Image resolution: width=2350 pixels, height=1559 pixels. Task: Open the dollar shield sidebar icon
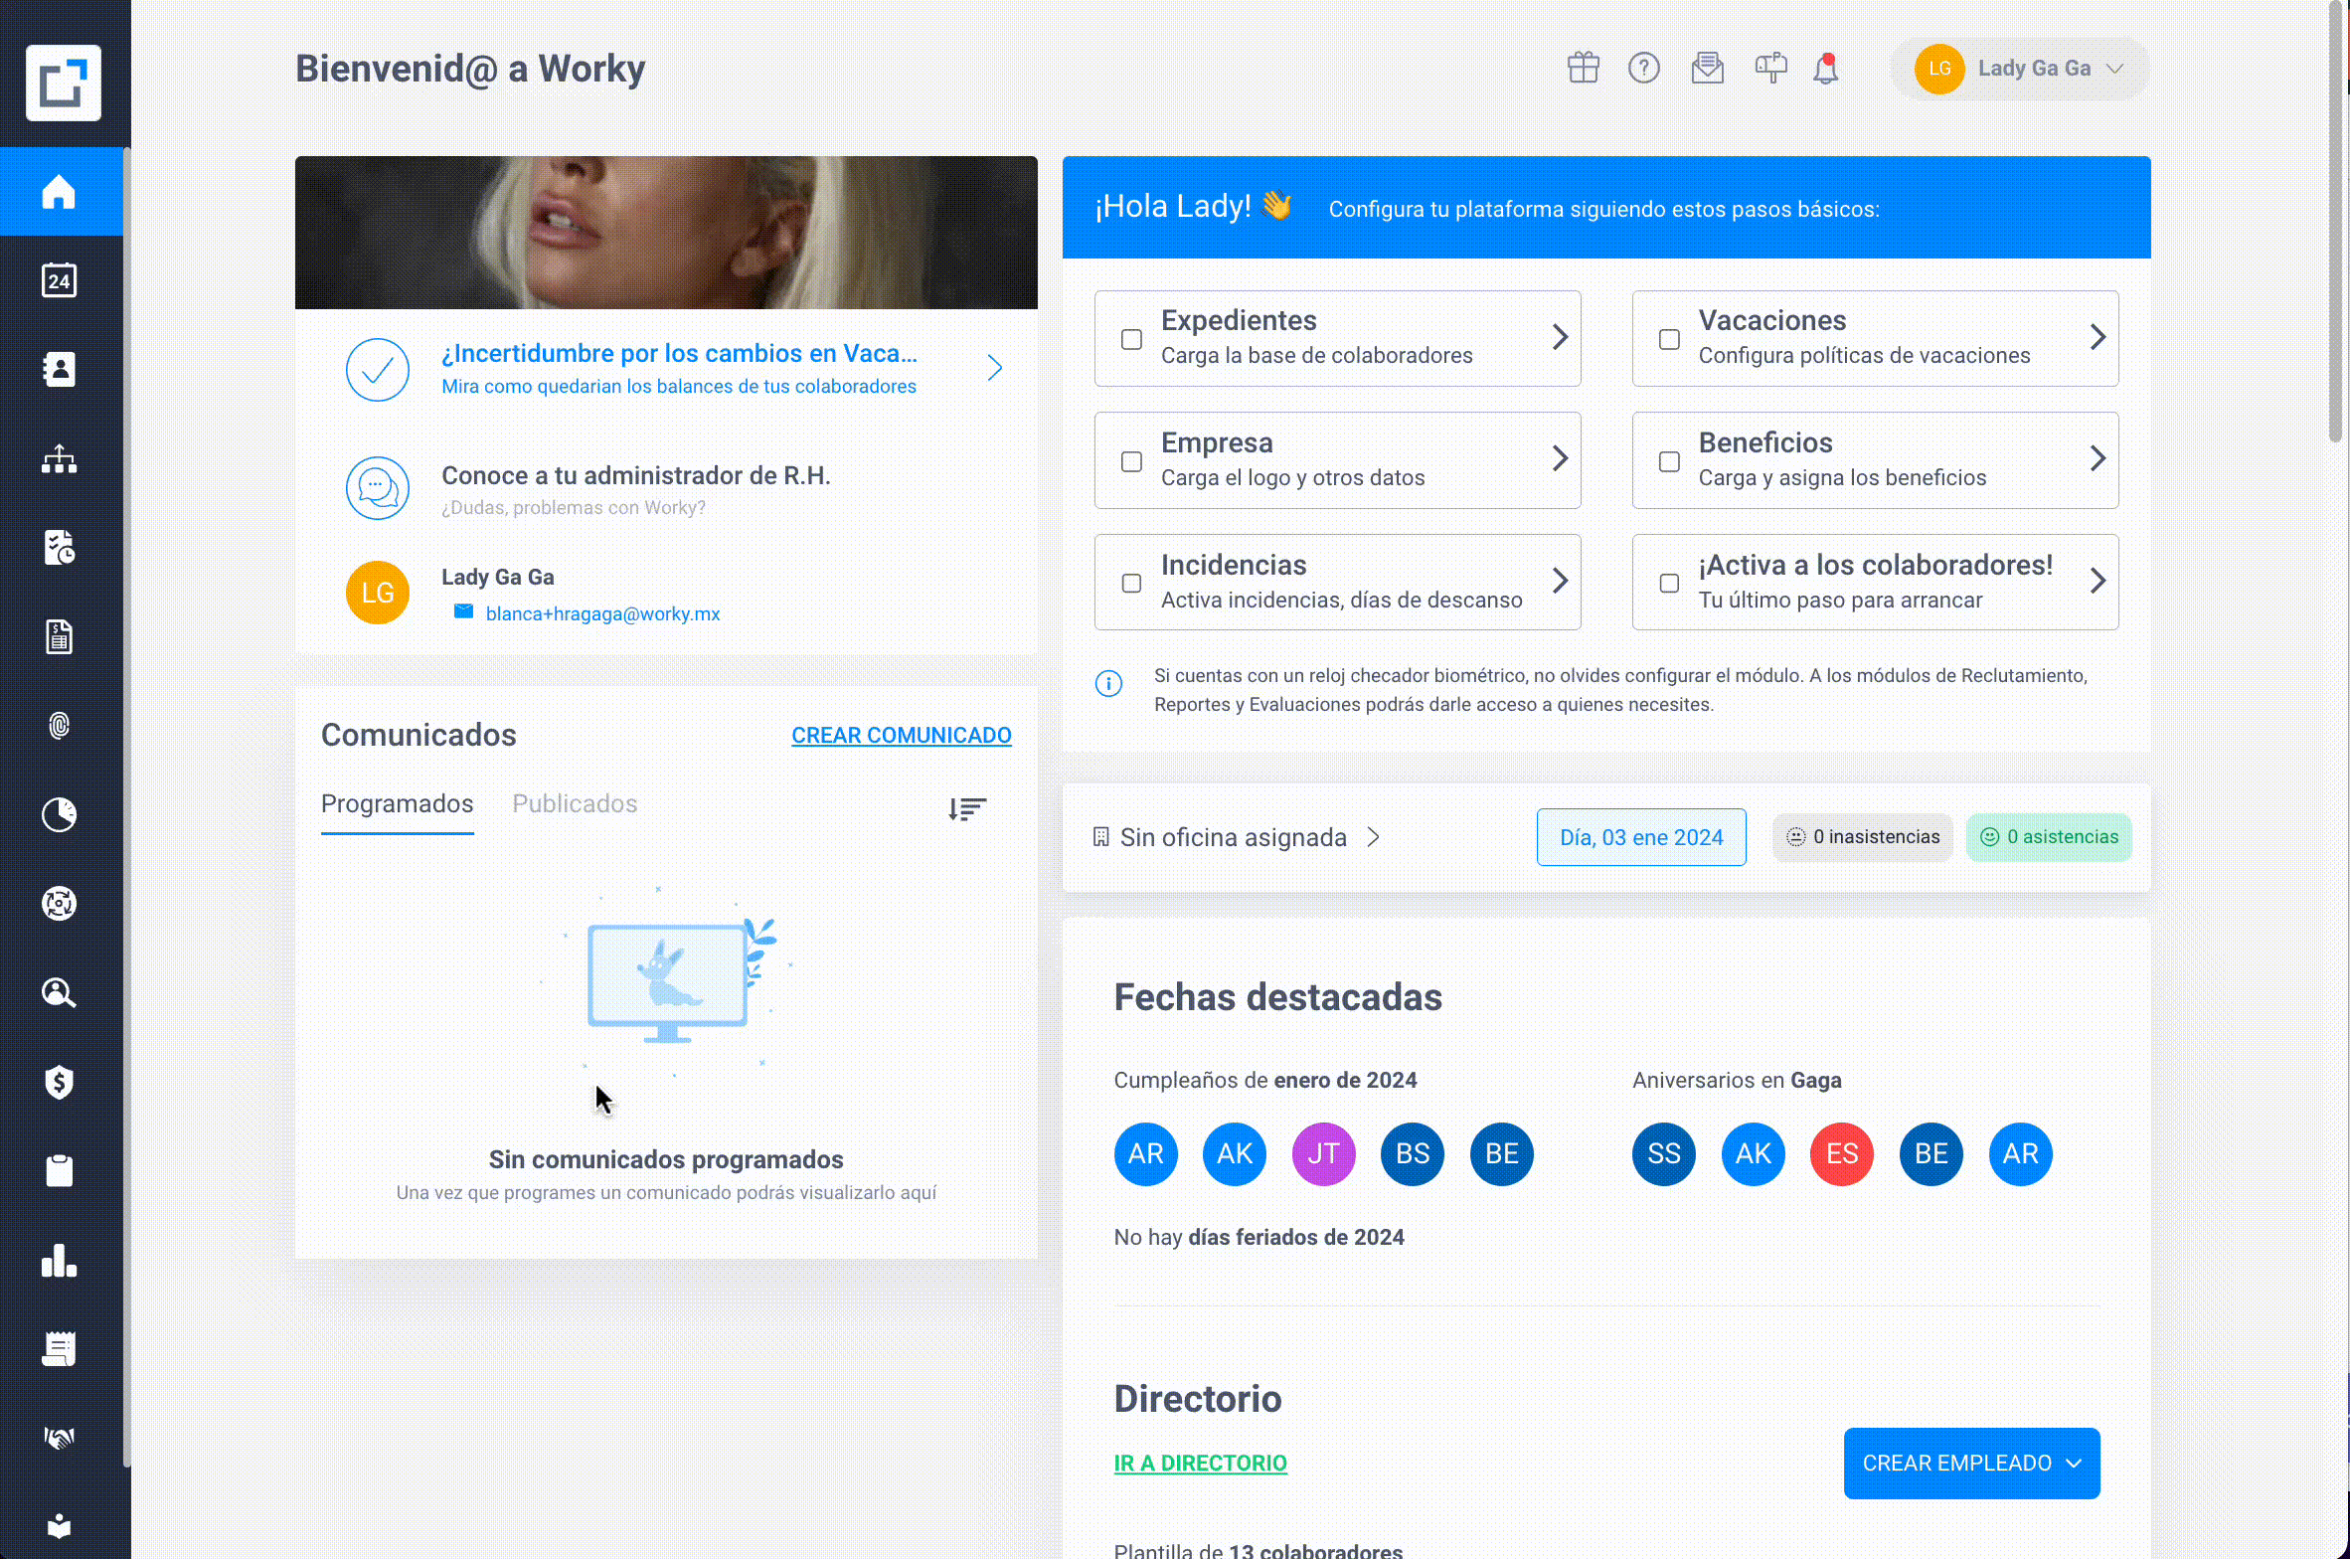tap(60, 1082)
